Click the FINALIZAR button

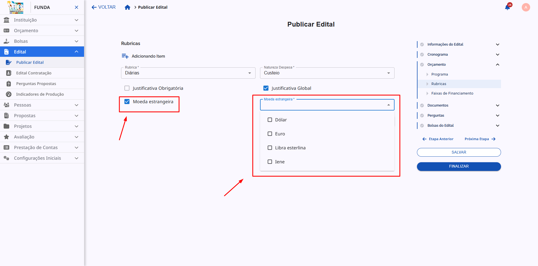point(459,166)
